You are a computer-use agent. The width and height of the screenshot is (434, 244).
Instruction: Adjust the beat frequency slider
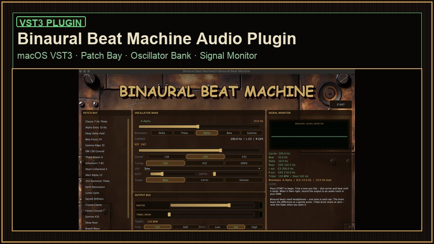point(199,127)
